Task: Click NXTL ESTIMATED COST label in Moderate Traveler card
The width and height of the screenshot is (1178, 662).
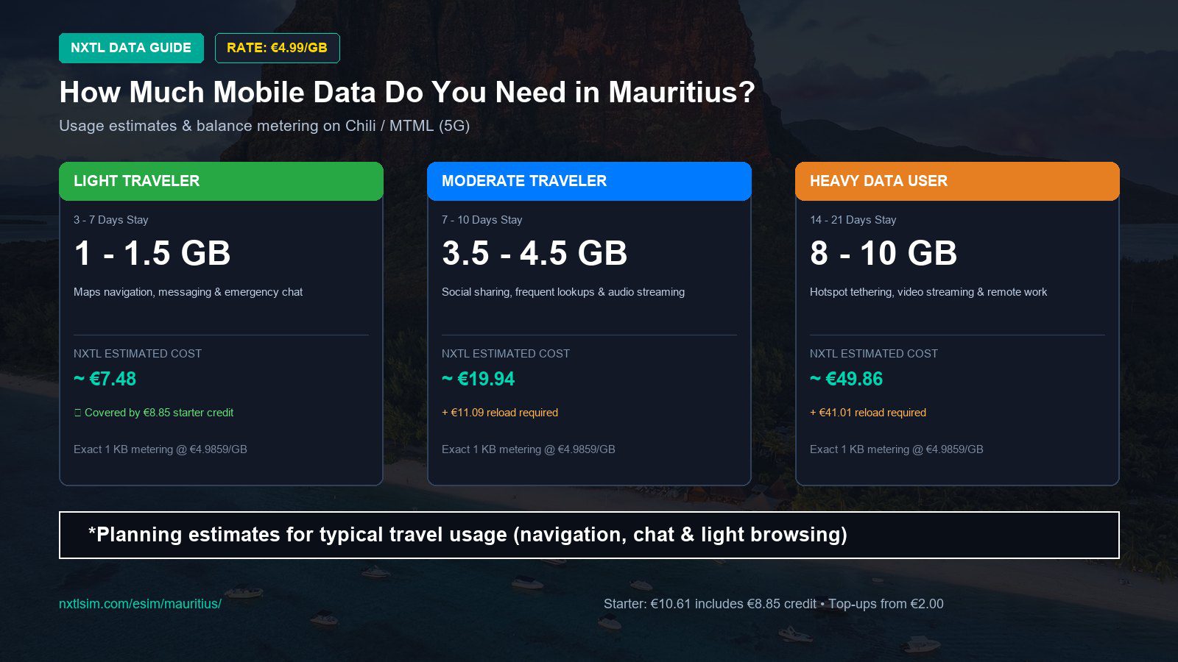Action: [x=506, y=354]
